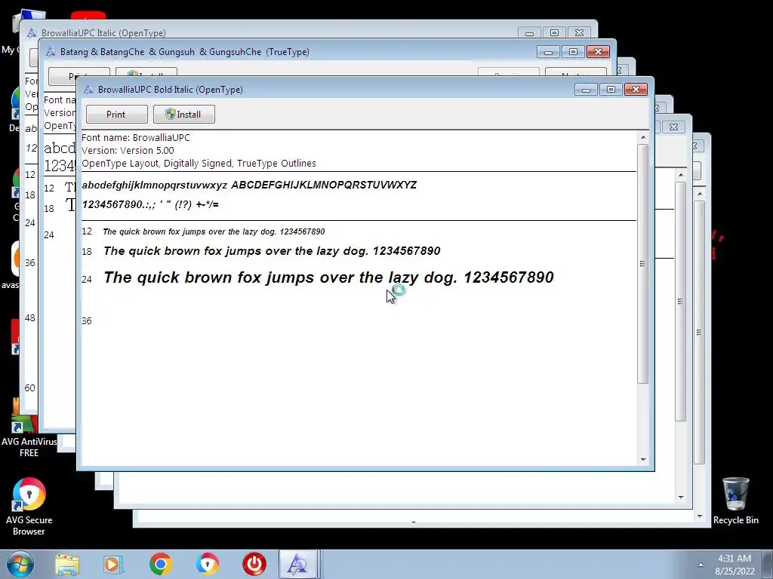
Task: Close the Batang & BatangChe TrueType window
Action: click(598, 52)
